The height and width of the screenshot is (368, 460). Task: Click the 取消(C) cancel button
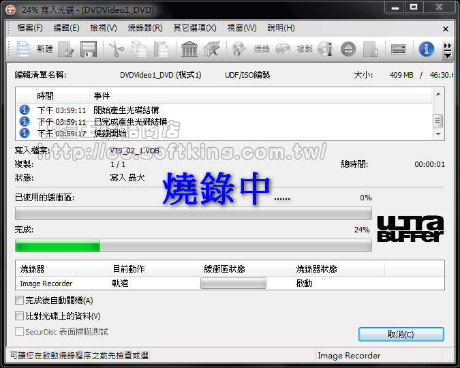(401, 335)
